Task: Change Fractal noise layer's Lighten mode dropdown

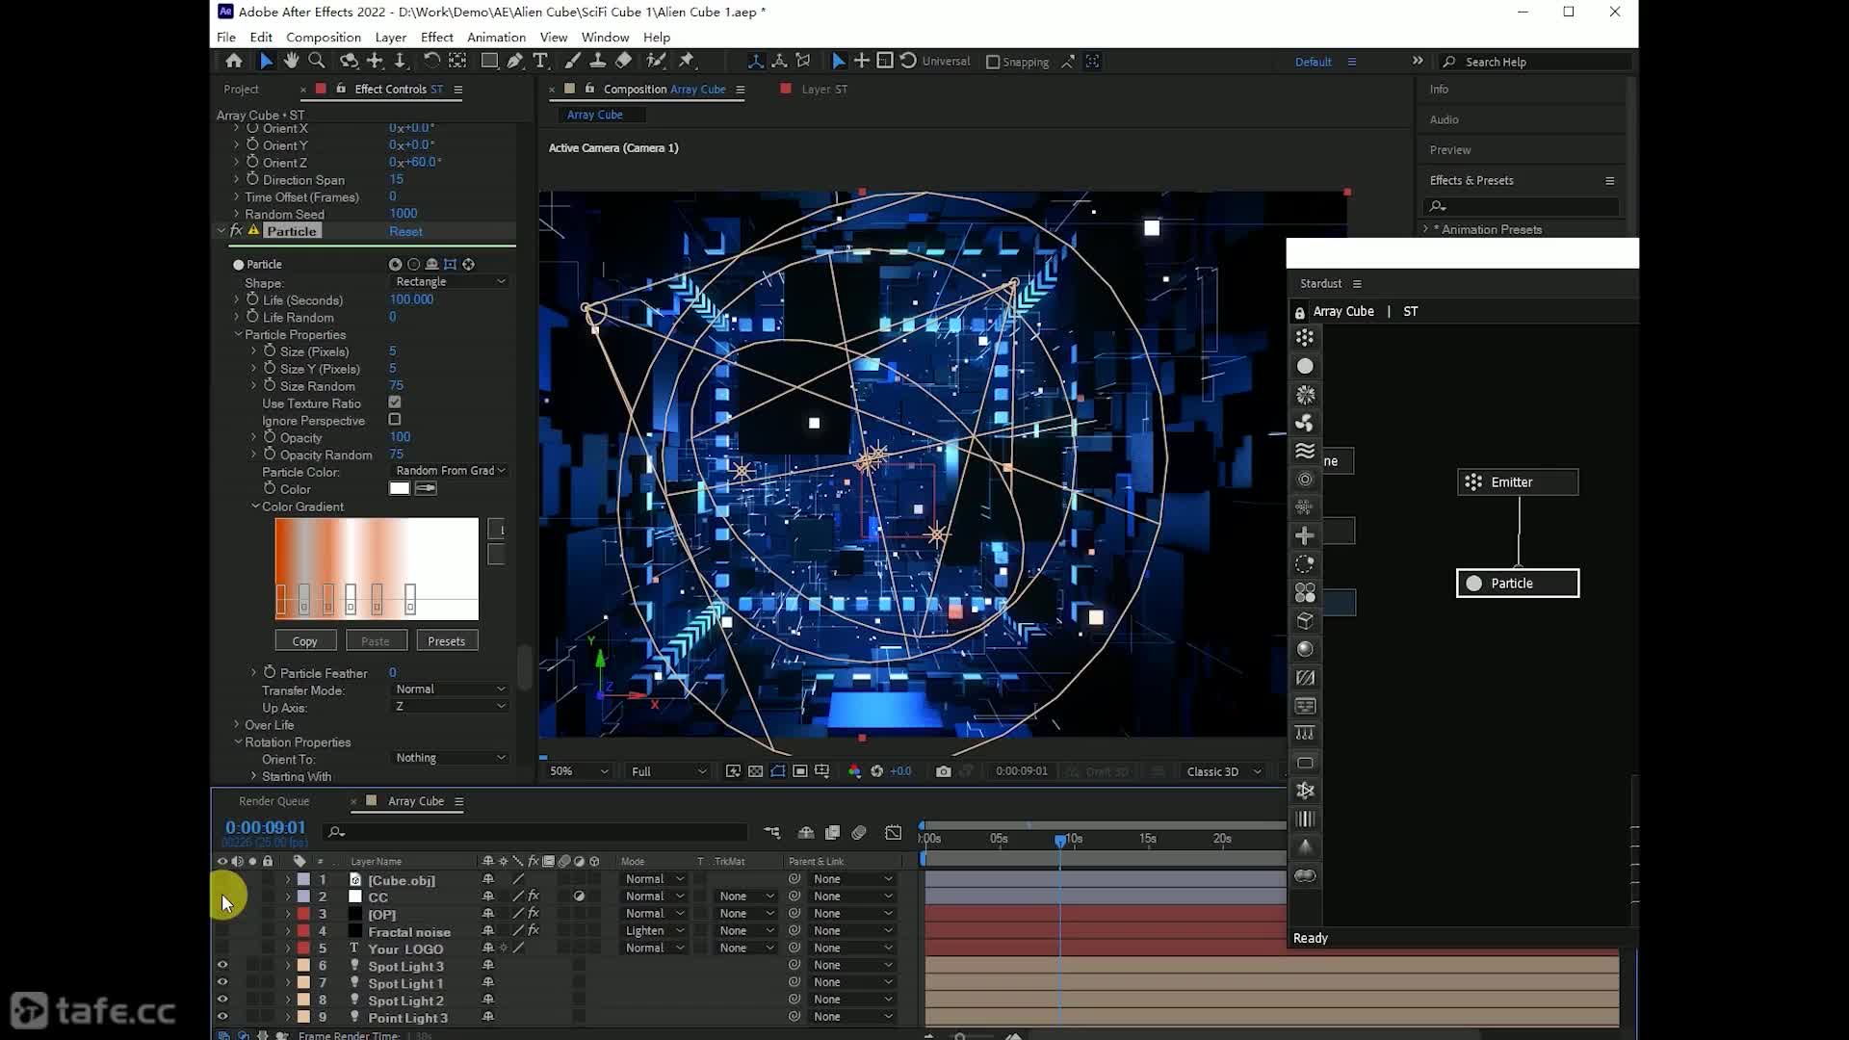Action: pos(654,931)
